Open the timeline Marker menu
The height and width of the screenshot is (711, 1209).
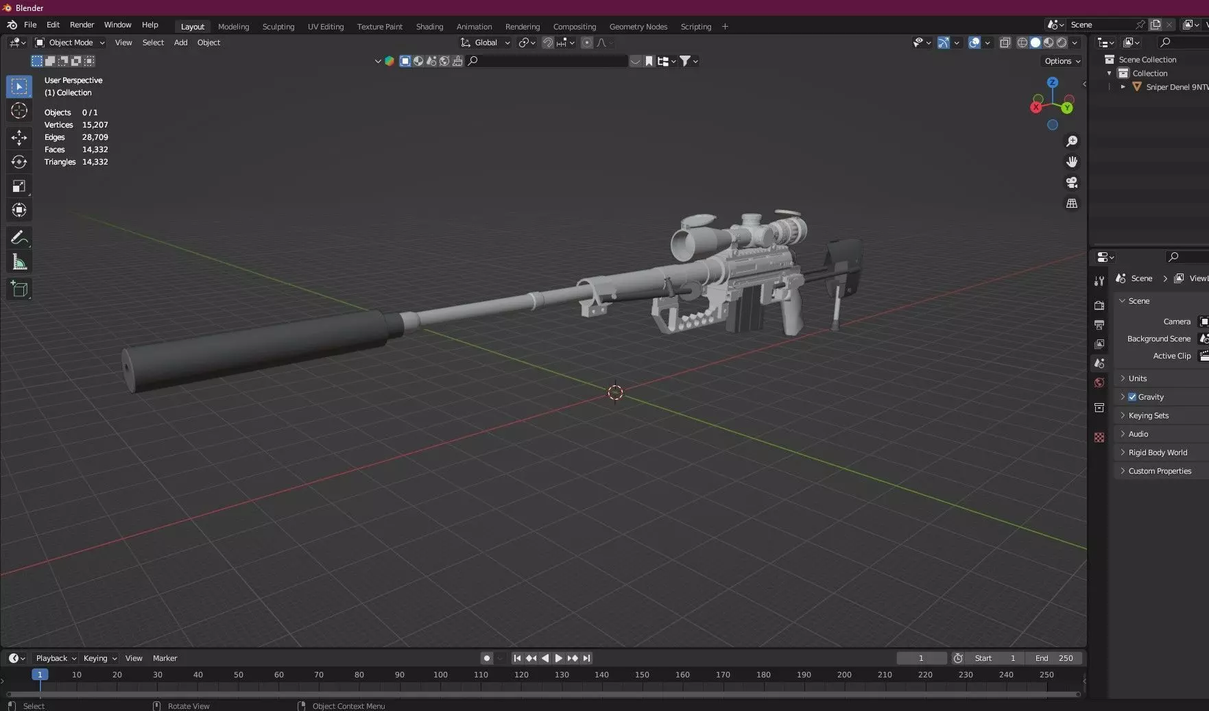(x=165, y=658)
